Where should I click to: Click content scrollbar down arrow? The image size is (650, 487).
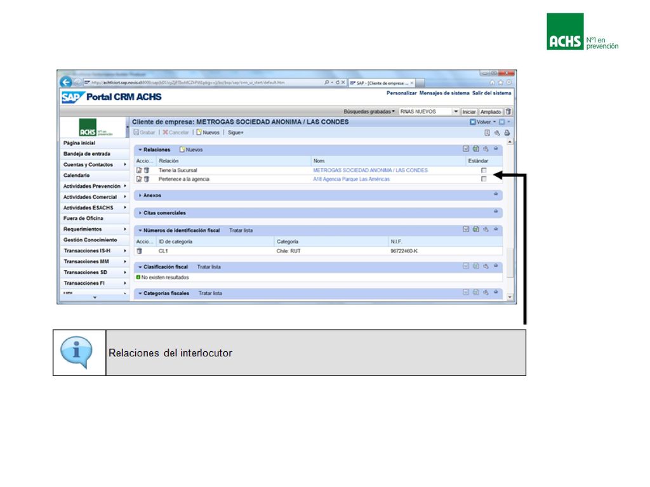(510, 297)
